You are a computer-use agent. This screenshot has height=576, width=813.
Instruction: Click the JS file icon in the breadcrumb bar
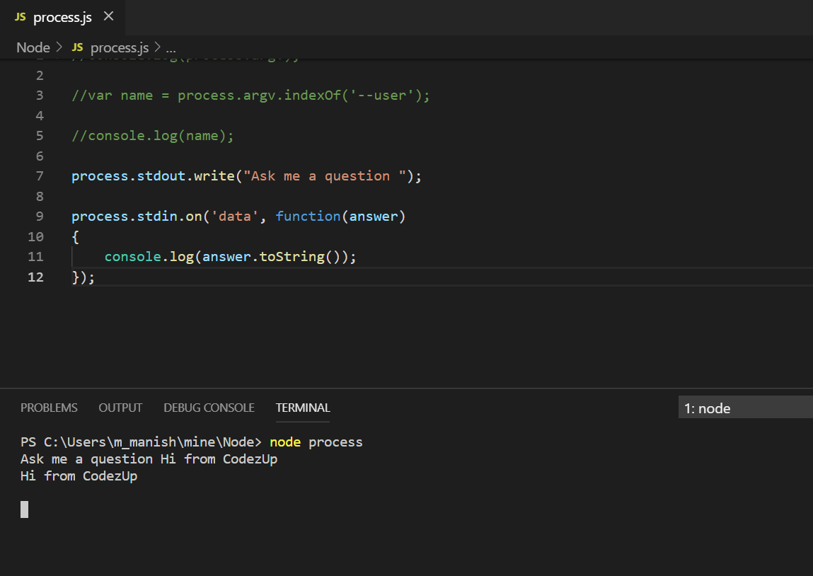coord(78,47)
